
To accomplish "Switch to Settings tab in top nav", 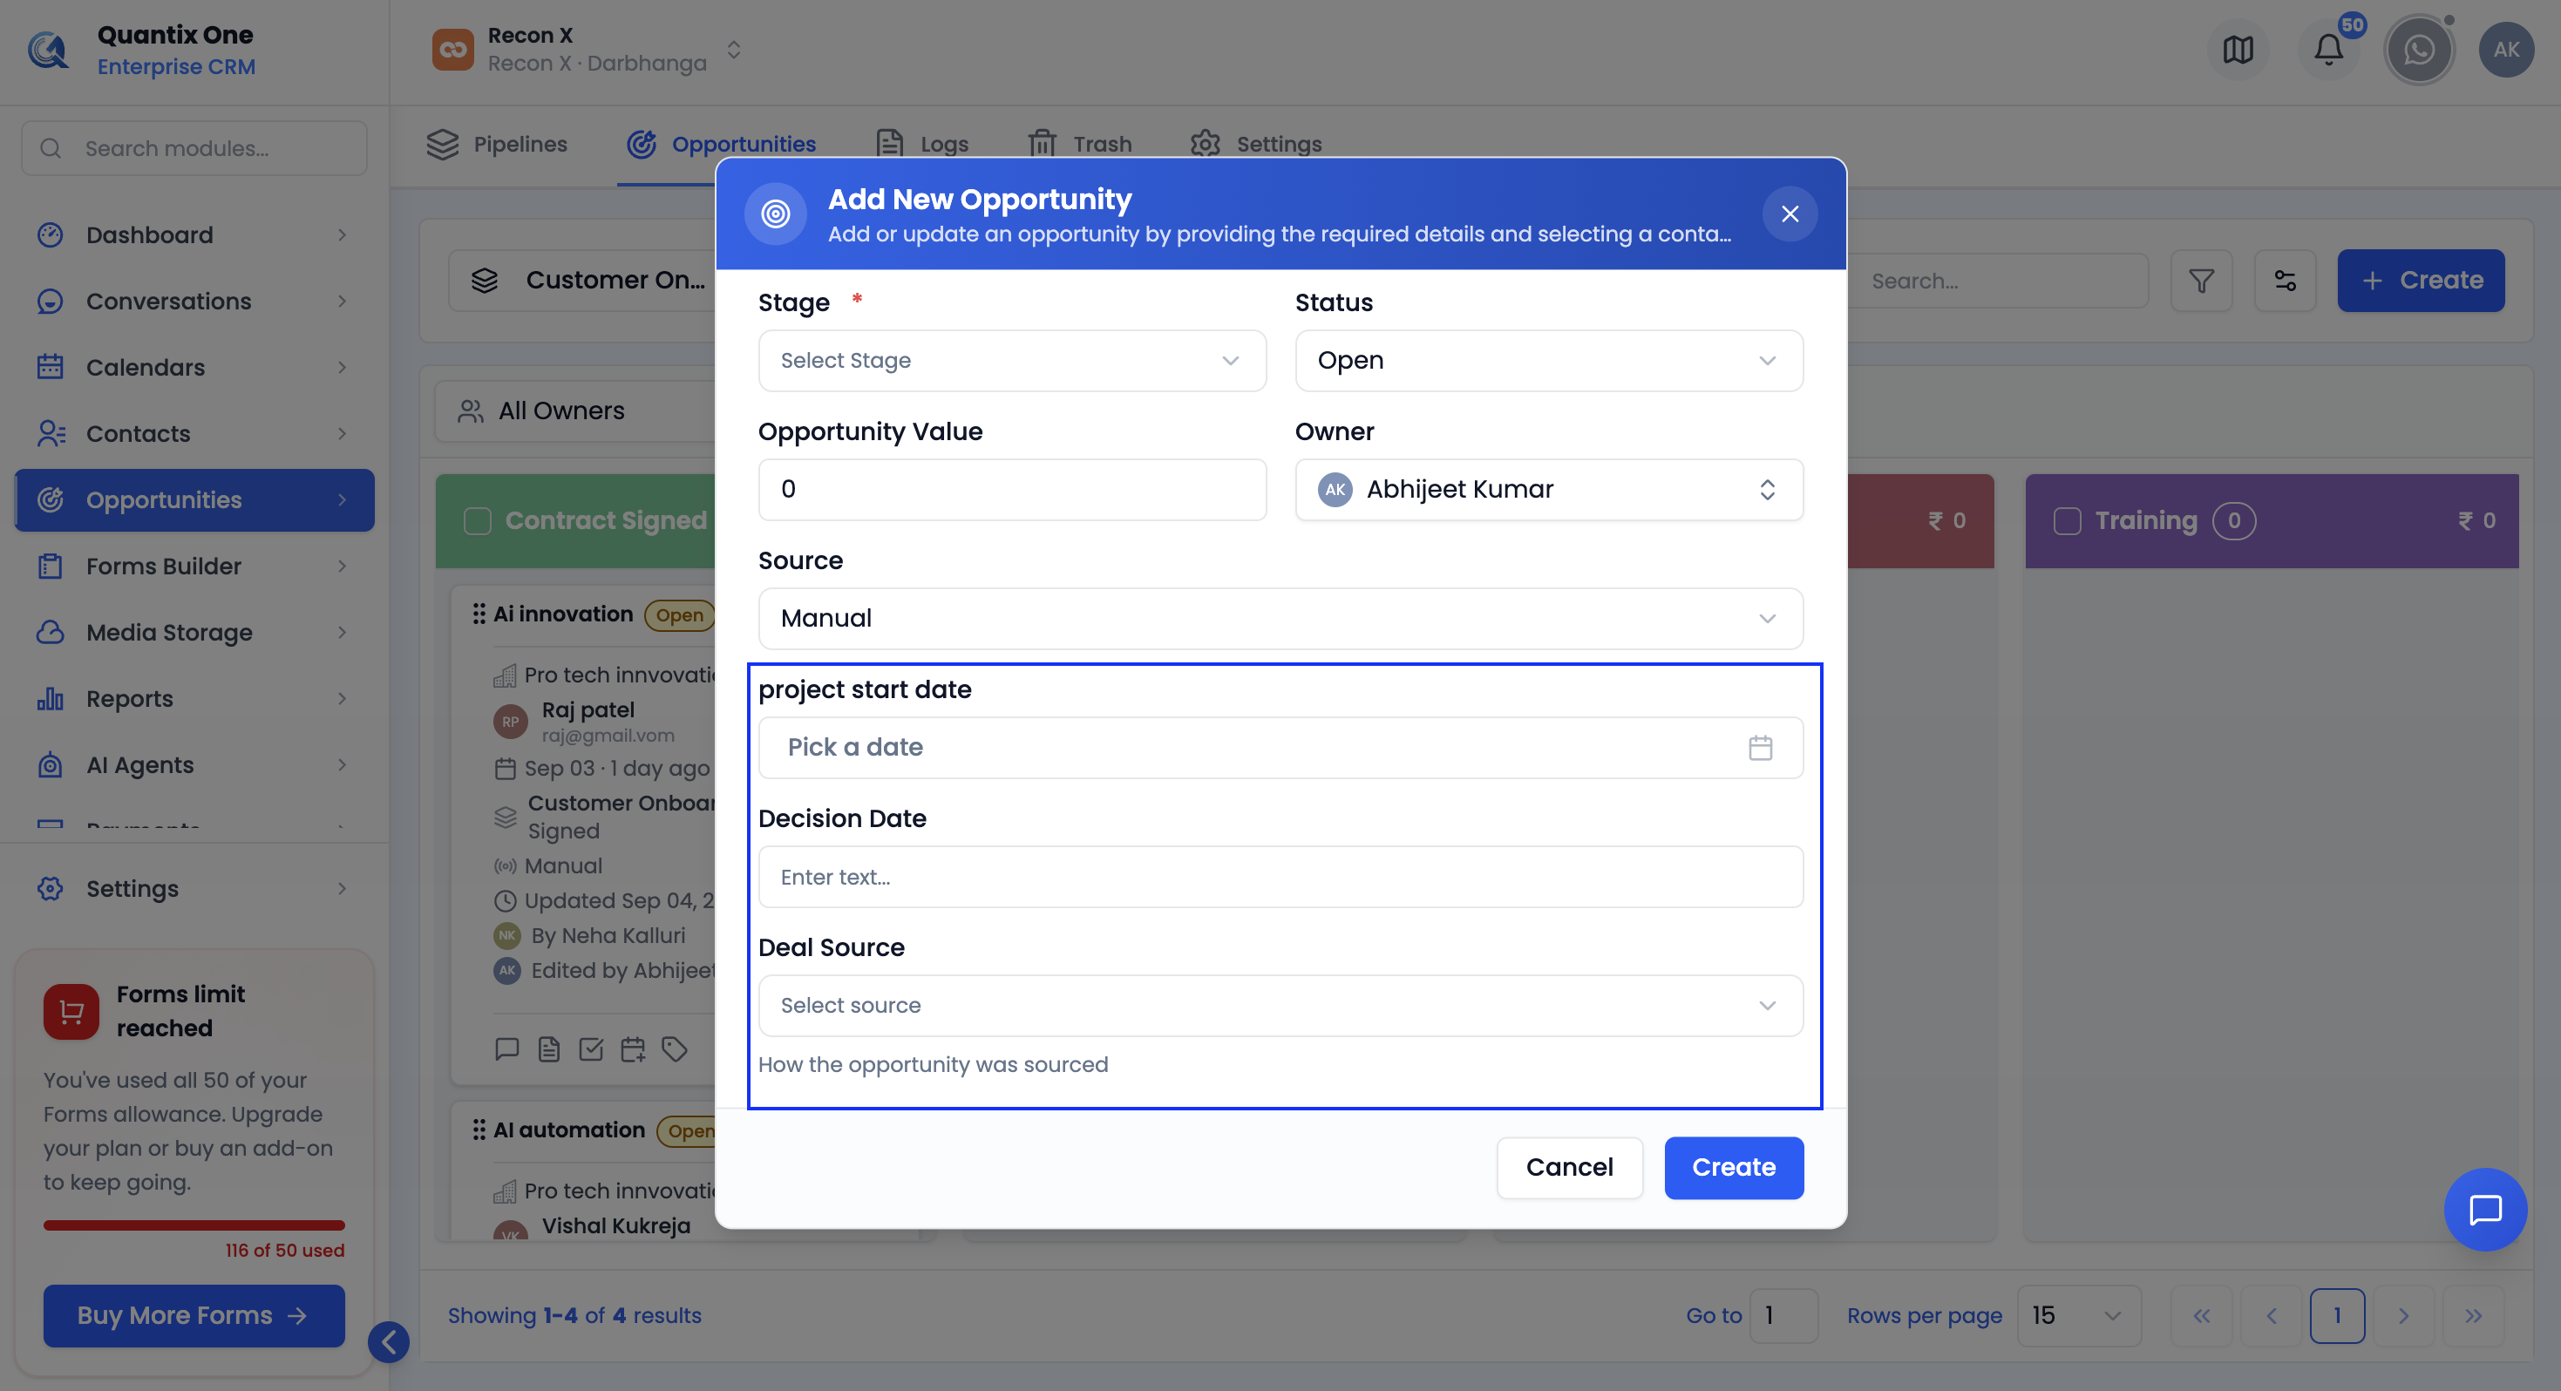I will tap(1257, 144).
